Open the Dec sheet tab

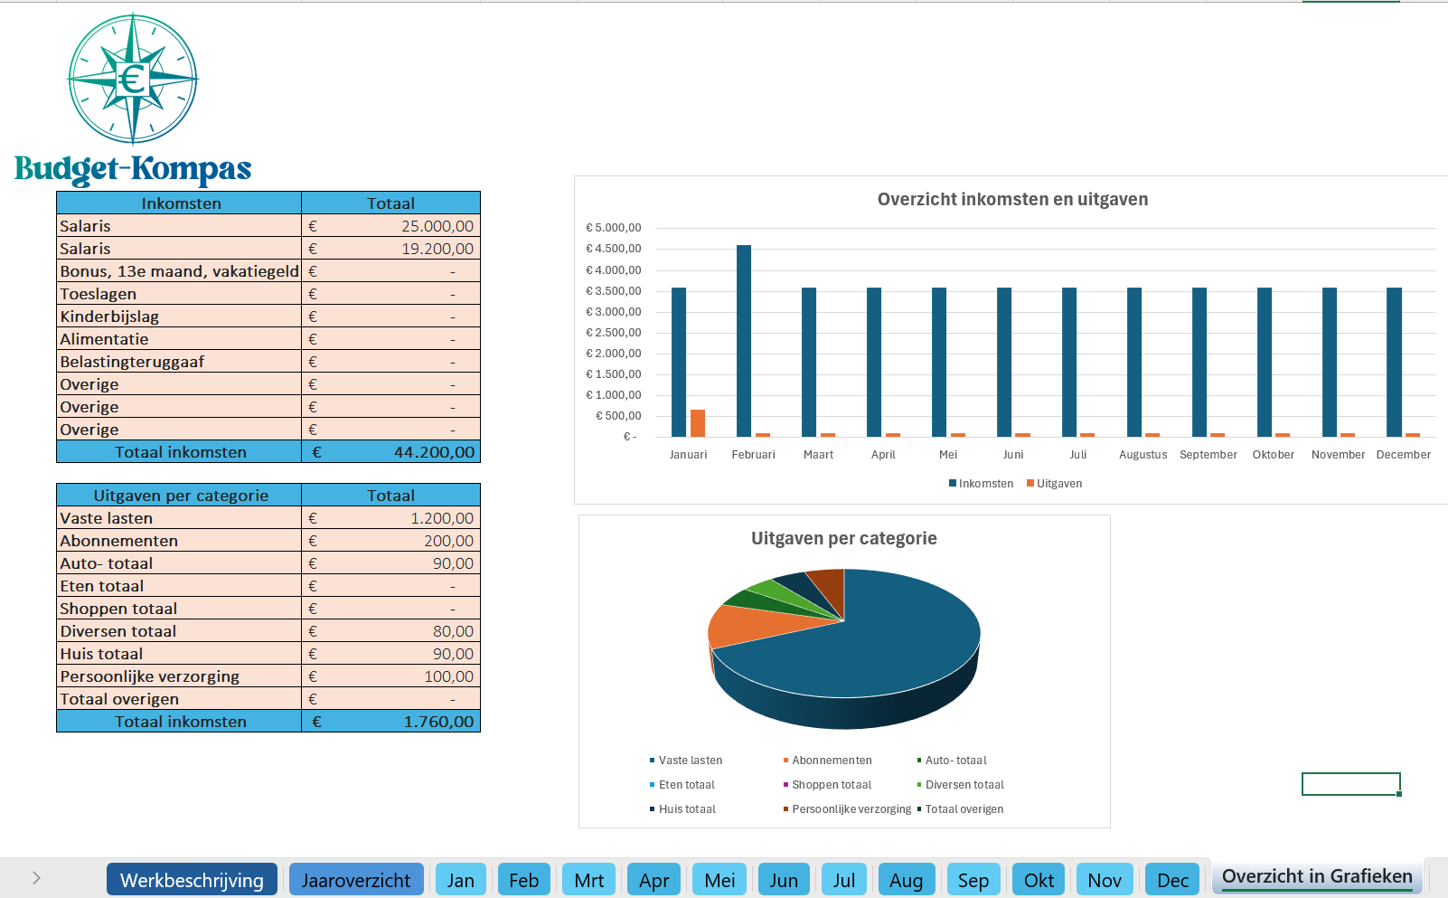pyautogui.click(x=1172, y=880)
